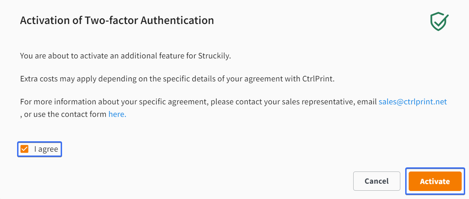Open the contact form 'here' link
The image size is (469, 199).
click(117, 114)
